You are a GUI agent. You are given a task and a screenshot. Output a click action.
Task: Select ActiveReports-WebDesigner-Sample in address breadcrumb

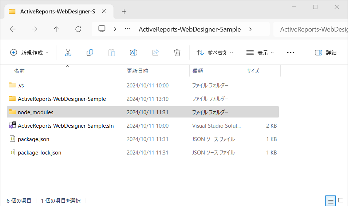tap(190, 29)
